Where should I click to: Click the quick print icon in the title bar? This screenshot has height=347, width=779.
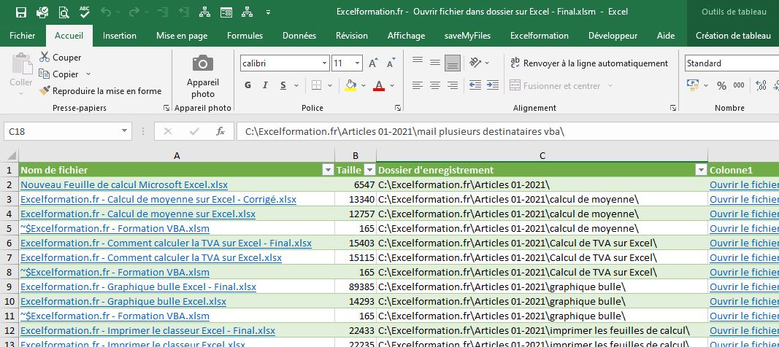click(x=42, y=12)
